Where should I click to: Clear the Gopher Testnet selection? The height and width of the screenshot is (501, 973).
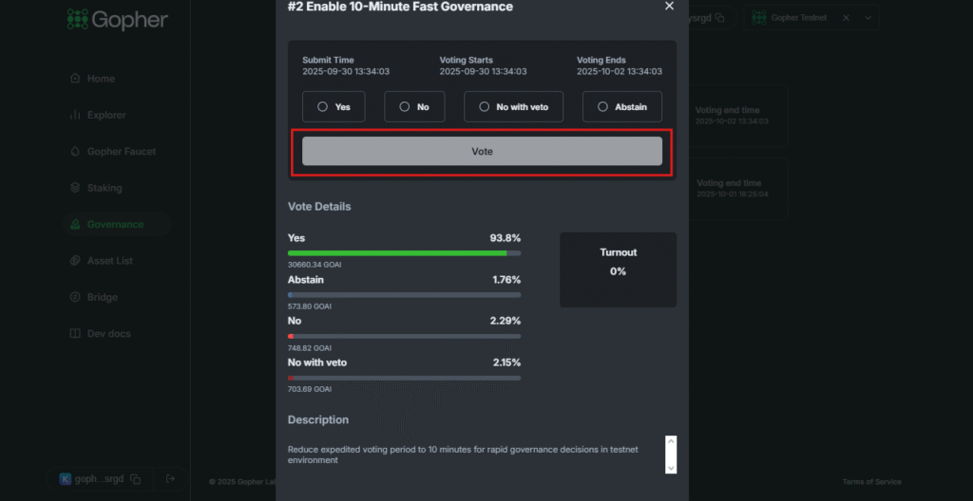846,18
